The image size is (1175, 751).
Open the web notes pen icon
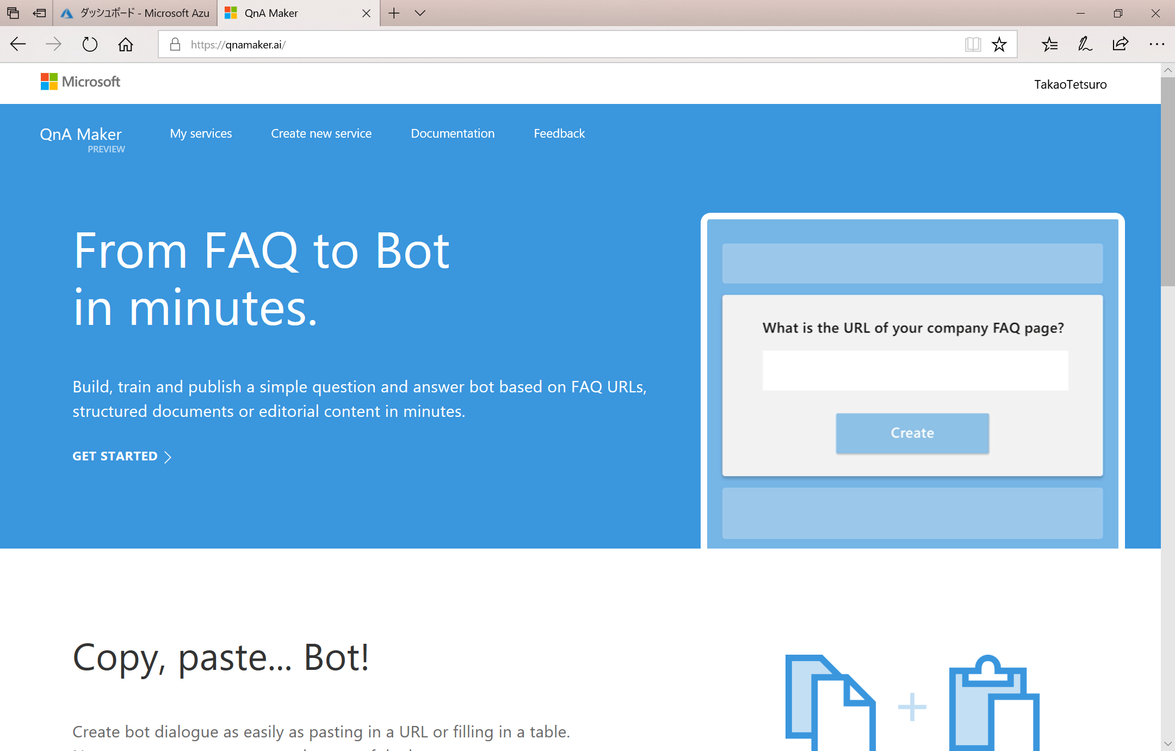pos(1085,44)
